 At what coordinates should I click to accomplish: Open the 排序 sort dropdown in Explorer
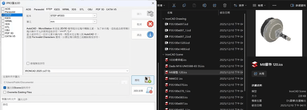[240, 5]
